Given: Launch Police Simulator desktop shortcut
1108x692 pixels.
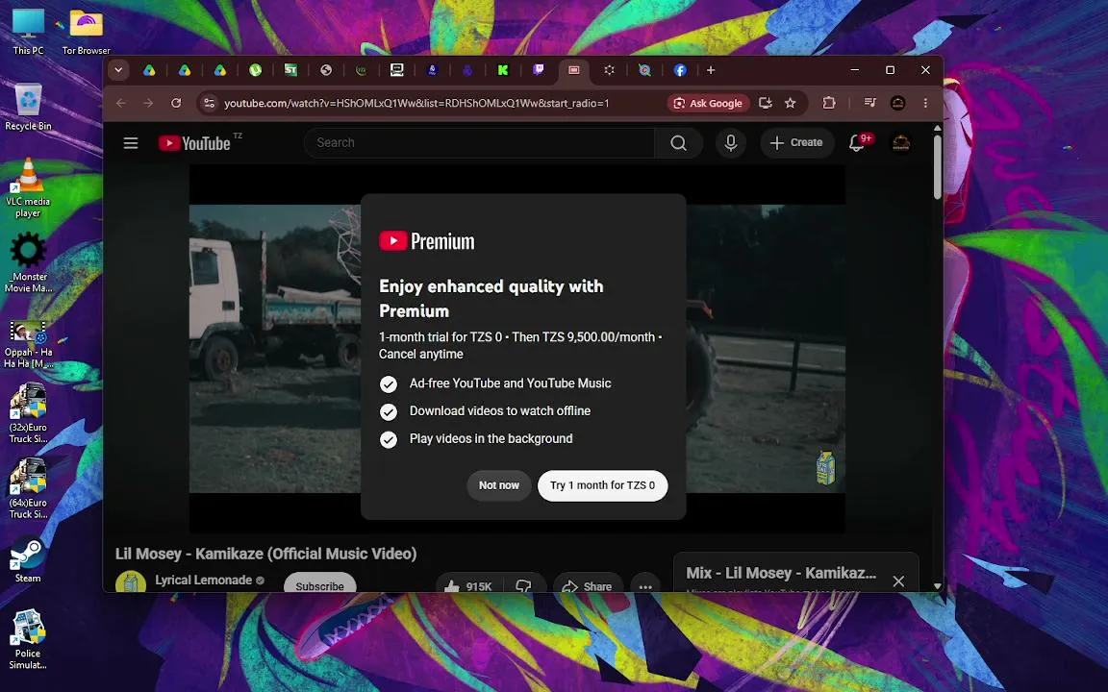Looking at the screenshot, I should pyautogui.click(x=28, y=639).
